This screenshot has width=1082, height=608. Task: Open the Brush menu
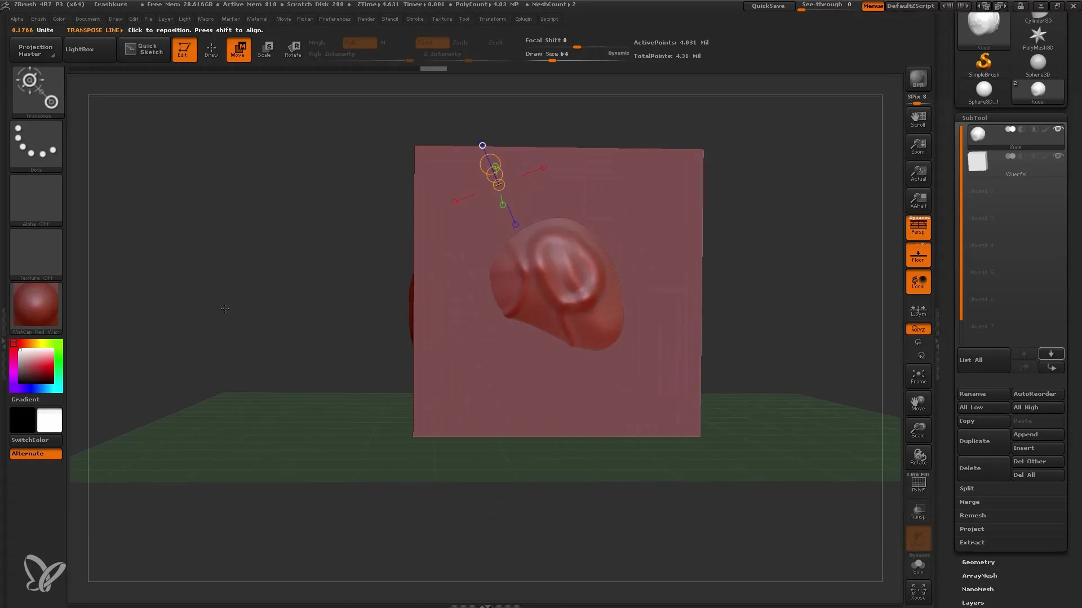(x=38, y=19)
